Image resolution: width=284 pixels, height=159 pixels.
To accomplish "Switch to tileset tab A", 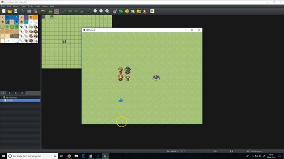I will (x=3, y=93).
